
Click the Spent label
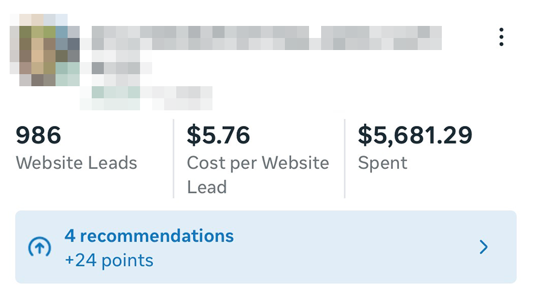[x=383, y=163]
